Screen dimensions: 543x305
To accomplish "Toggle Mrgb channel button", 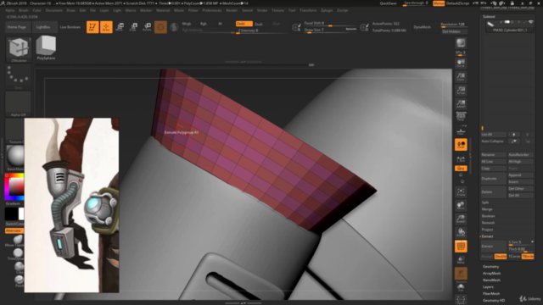I will click(187, 24).
